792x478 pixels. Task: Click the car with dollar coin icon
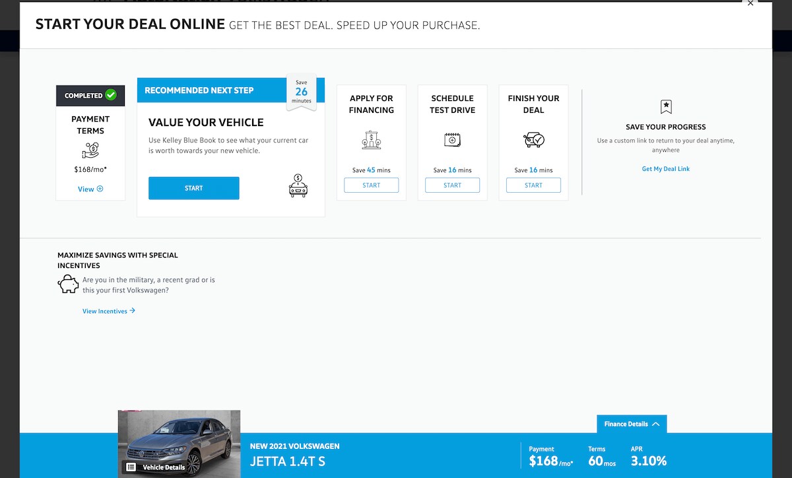point(298,186)
